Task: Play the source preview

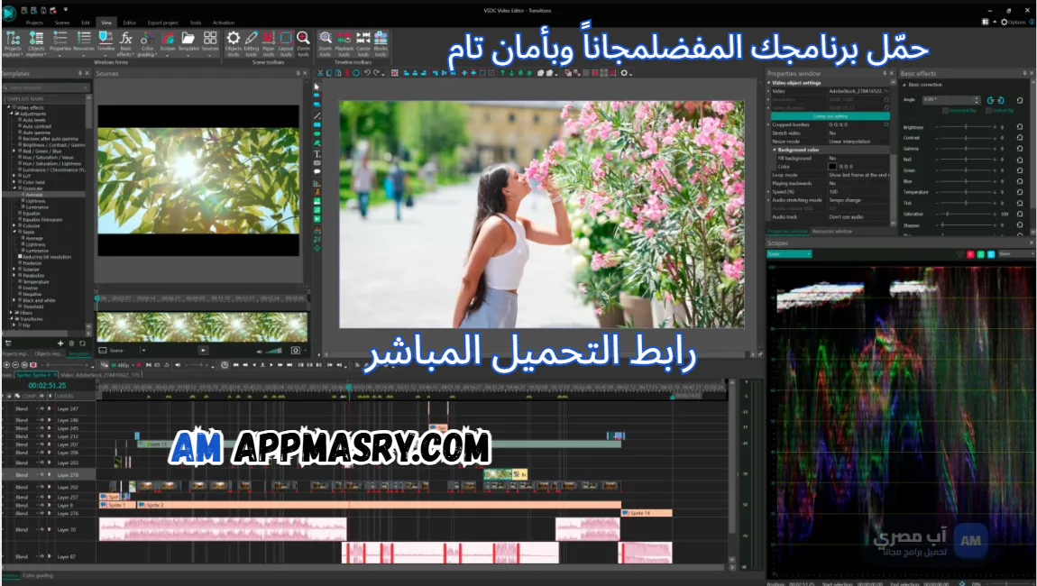Action: (x=203, y=351)
